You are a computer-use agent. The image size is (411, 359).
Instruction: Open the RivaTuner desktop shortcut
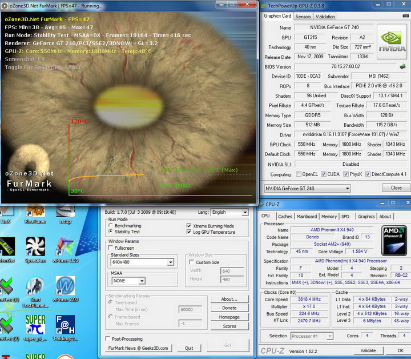click(35, 215)
